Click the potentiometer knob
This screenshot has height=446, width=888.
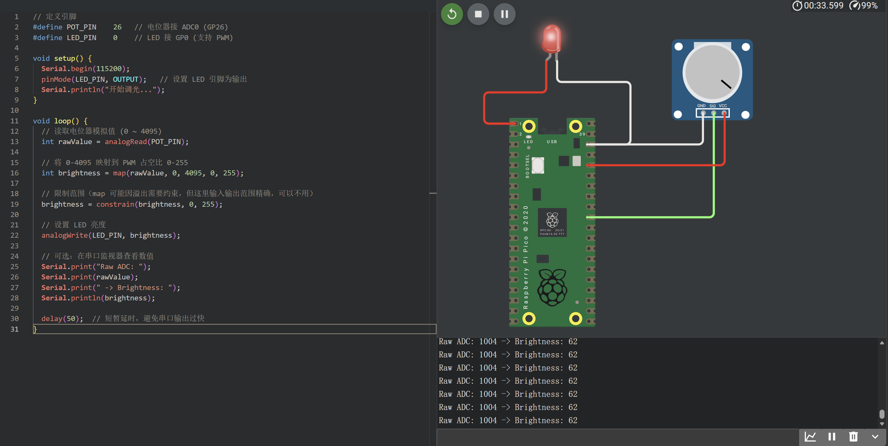(x=712, y=73)
